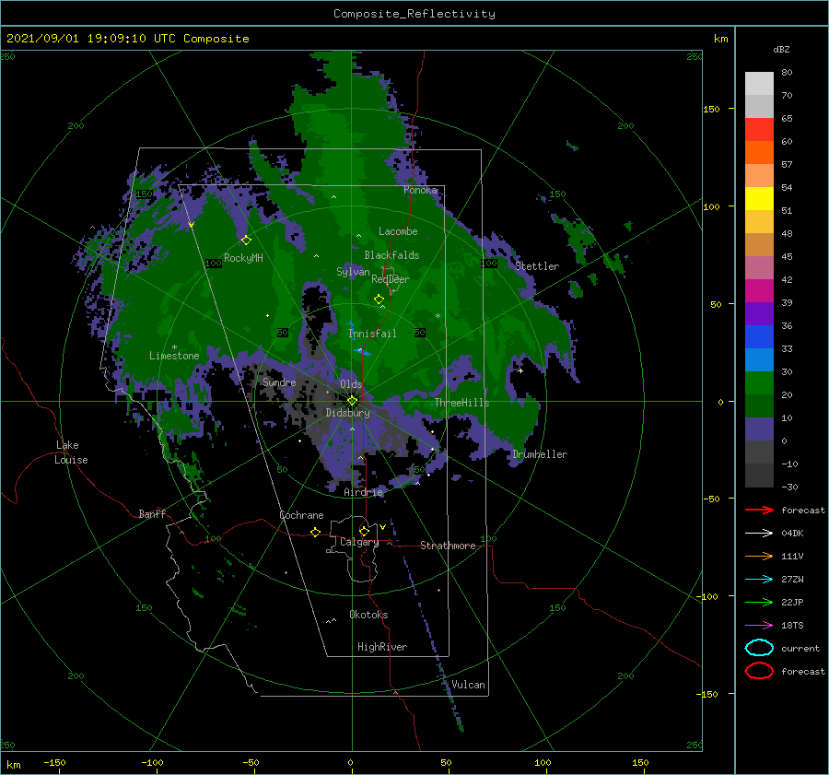Click the yellow V marker east of Calgary
Image resolution: width=829 pixels, height=775 pixels.
(382, 527)
